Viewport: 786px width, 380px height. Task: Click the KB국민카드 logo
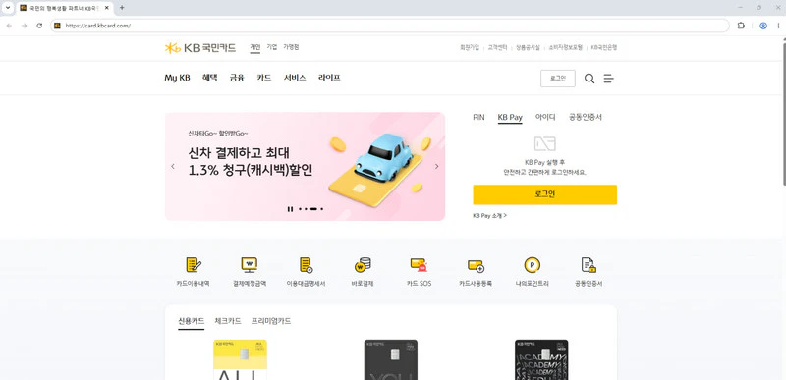[x=200, y=47]
